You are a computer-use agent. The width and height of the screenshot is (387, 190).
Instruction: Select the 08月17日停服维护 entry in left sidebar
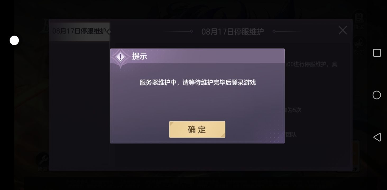click(79, 31)
